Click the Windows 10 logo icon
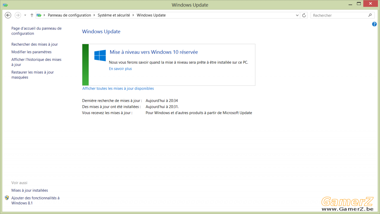This screenshot has height=214, width=380. click(100, 55)
